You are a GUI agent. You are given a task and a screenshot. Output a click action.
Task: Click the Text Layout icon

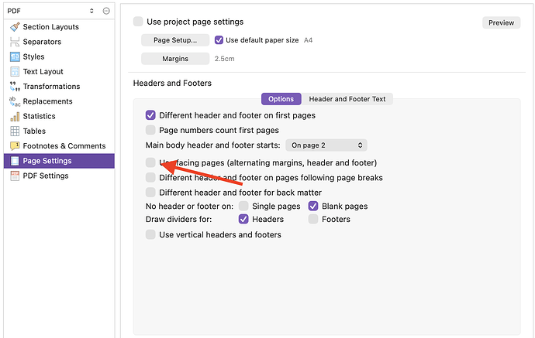(x=15, y=71)
